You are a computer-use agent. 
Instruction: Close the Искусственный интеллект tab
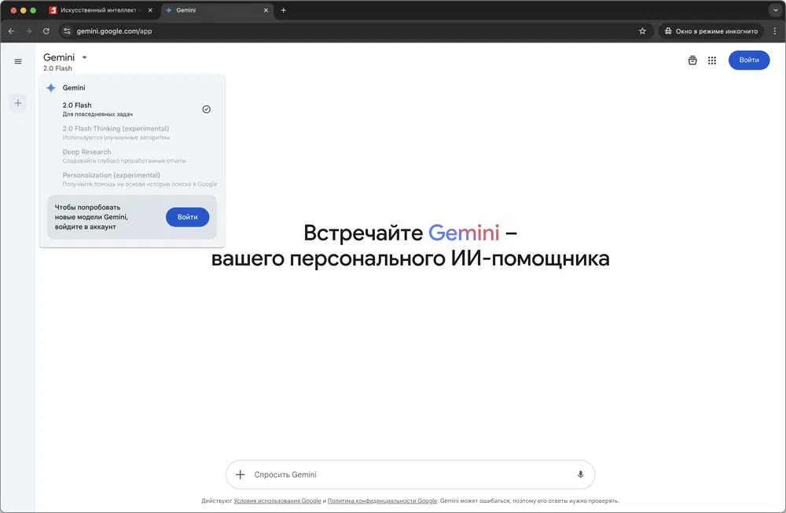pyautogui.click(x=150, y=10)
